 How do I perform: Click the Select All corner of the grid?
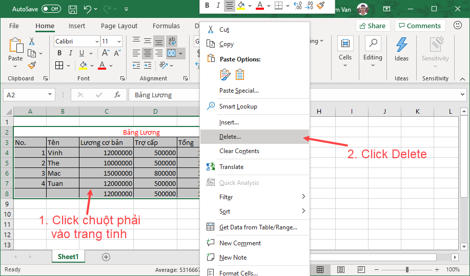(x=8, y=112)
